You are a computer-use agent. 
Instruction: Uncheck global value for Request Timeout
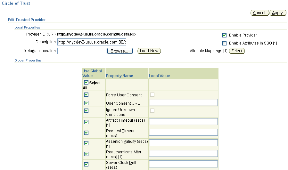86,133
